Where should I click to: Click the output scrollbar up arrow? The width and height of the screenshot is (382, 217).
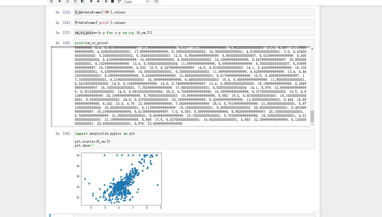[x=312, y=49]
